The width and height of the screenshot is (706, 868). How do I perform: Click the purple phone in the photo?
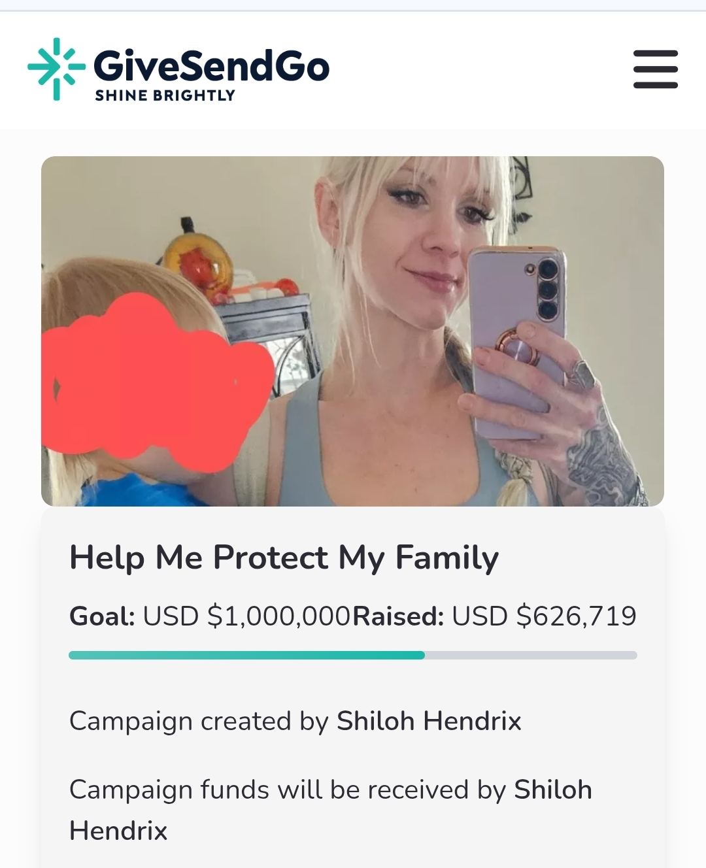[x=516, y=340]
